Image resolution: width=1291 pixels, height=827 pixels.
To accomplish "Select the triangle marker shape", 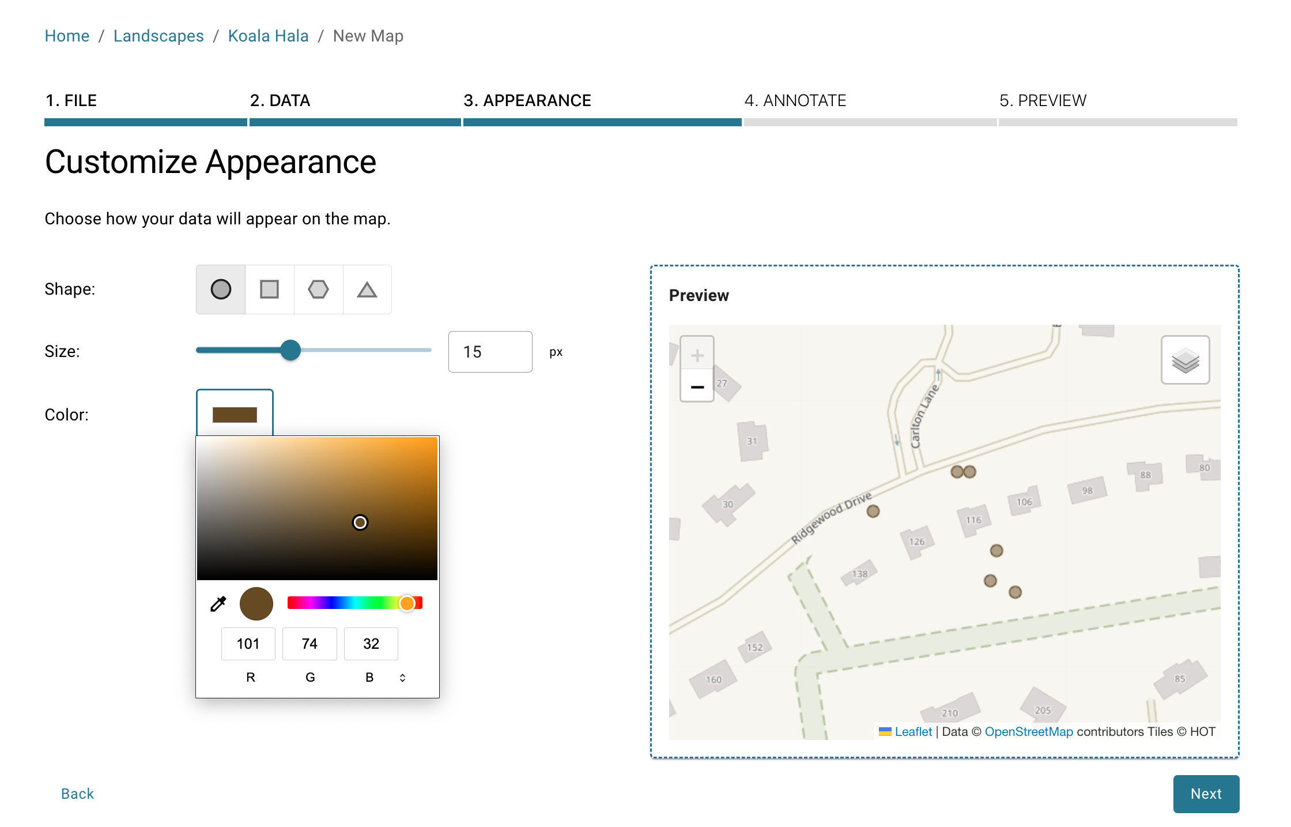I will click(367, 289).
